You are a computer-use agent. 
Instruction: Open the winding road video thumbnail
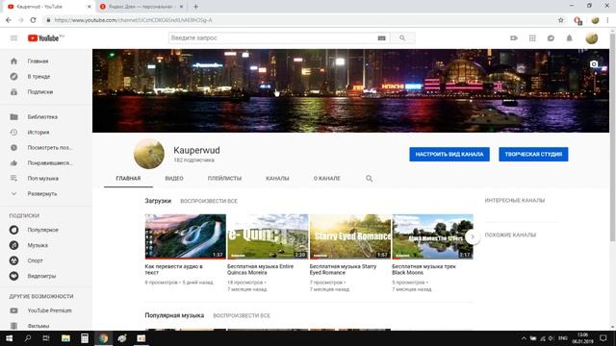point(186,236)
